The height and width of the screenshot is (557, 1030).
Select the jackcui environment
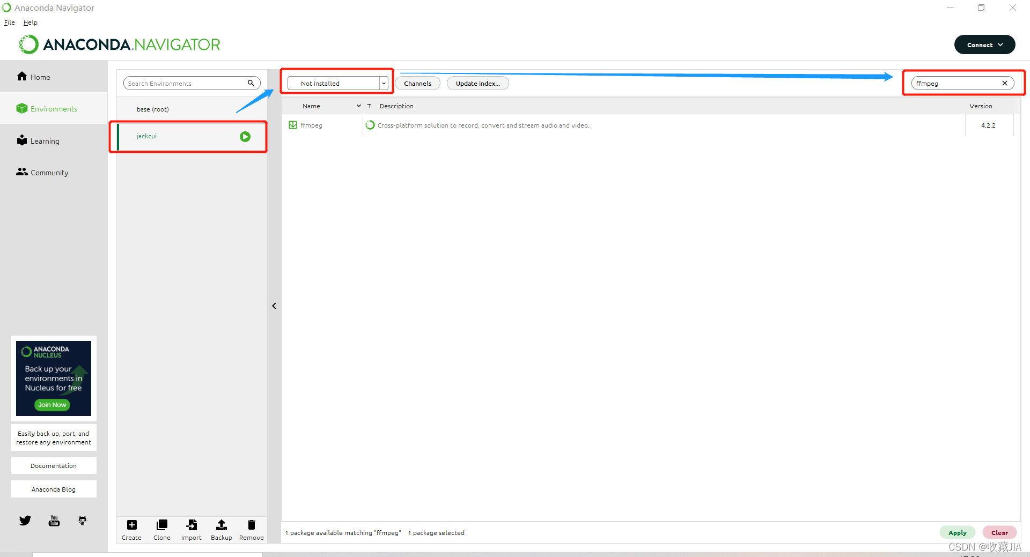coord(192,136)
